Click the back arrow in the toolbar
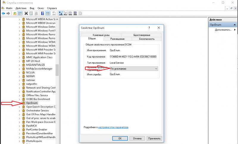The width and height of the screenshot is (238, 144). (x=3, y=13)
